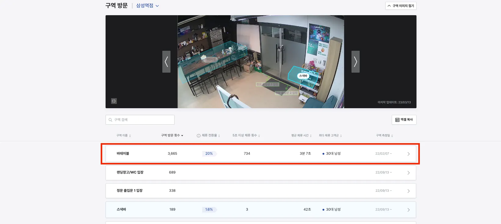The height and width of the screenshot is (224, 501).
Task: Open the 바테이블 row detail arrow
Action: pyautogui.click(x=409, y=154)
